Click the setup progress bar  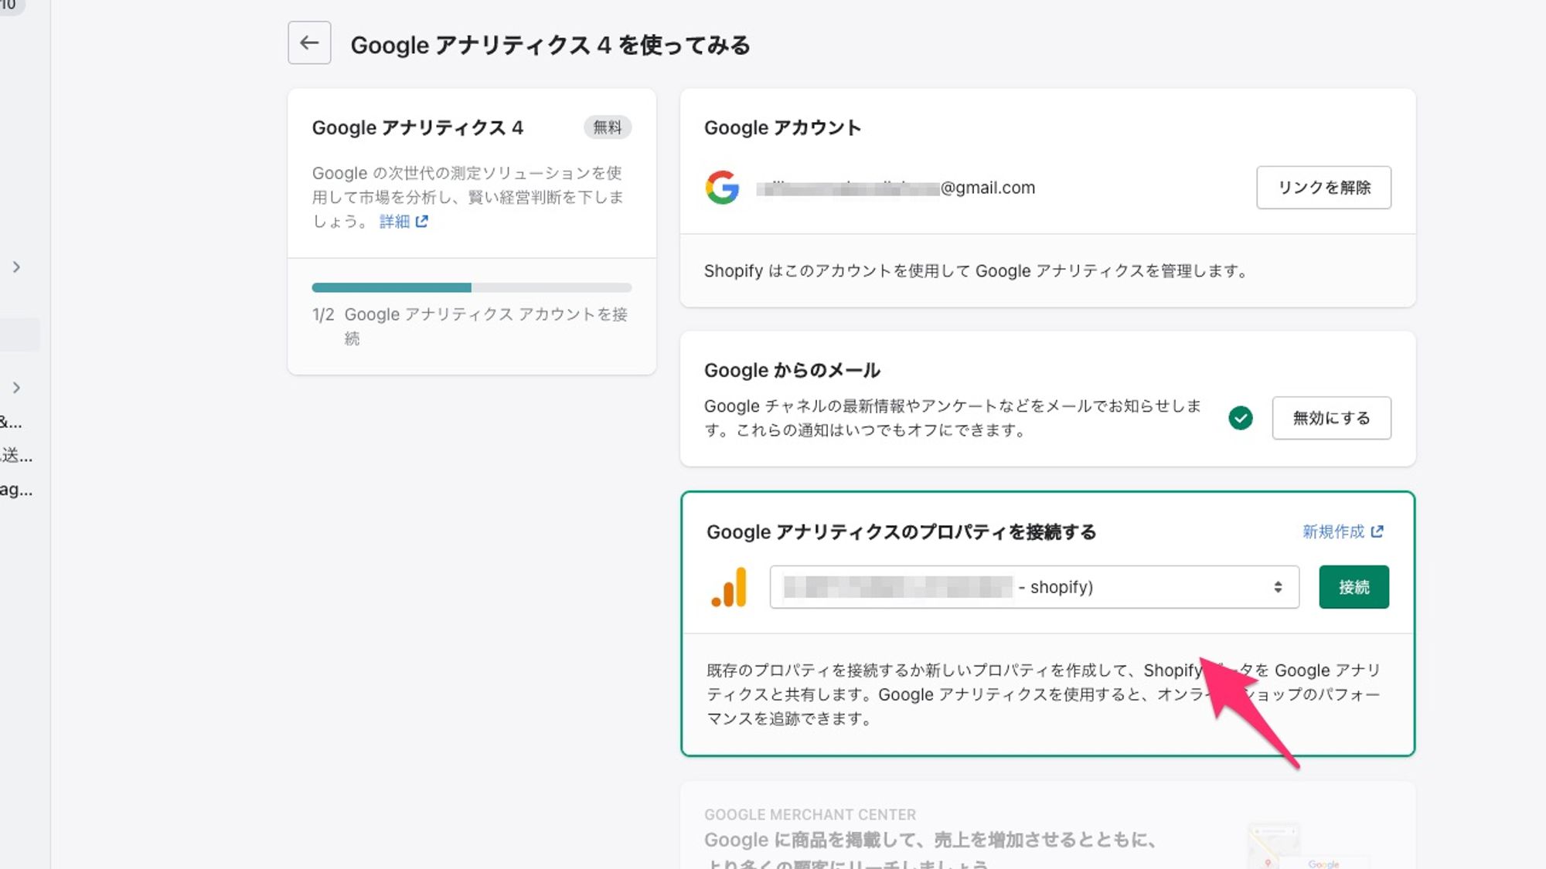coord(472,287)
